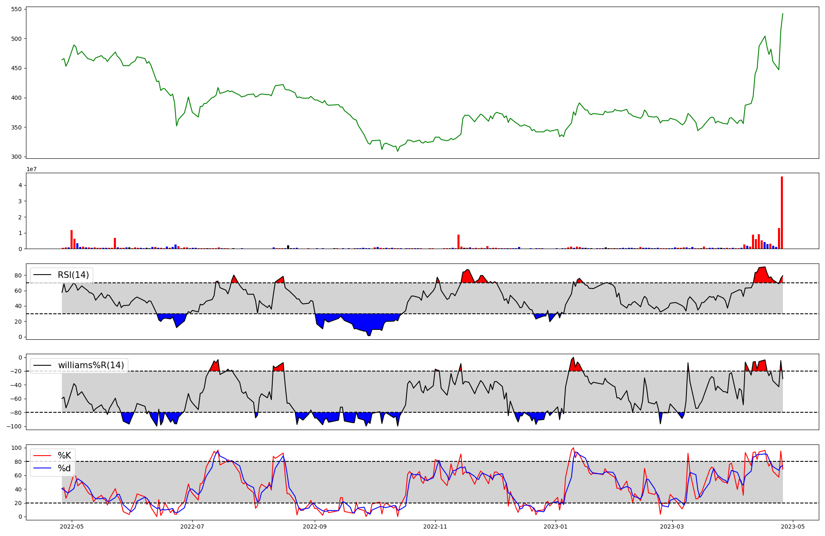Screen dimensions: 825x536
Task: Click the 2023-01 date tick label
Action: (556, 527)
